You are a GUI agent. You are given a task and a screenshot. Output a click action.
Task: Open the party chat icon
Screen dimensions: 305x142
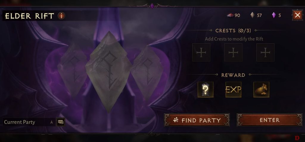click(x=60, y=122)
